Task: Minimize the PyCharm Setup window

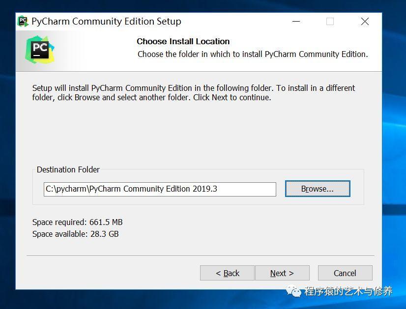Action: pyautogui.click(x=296, y=22)
